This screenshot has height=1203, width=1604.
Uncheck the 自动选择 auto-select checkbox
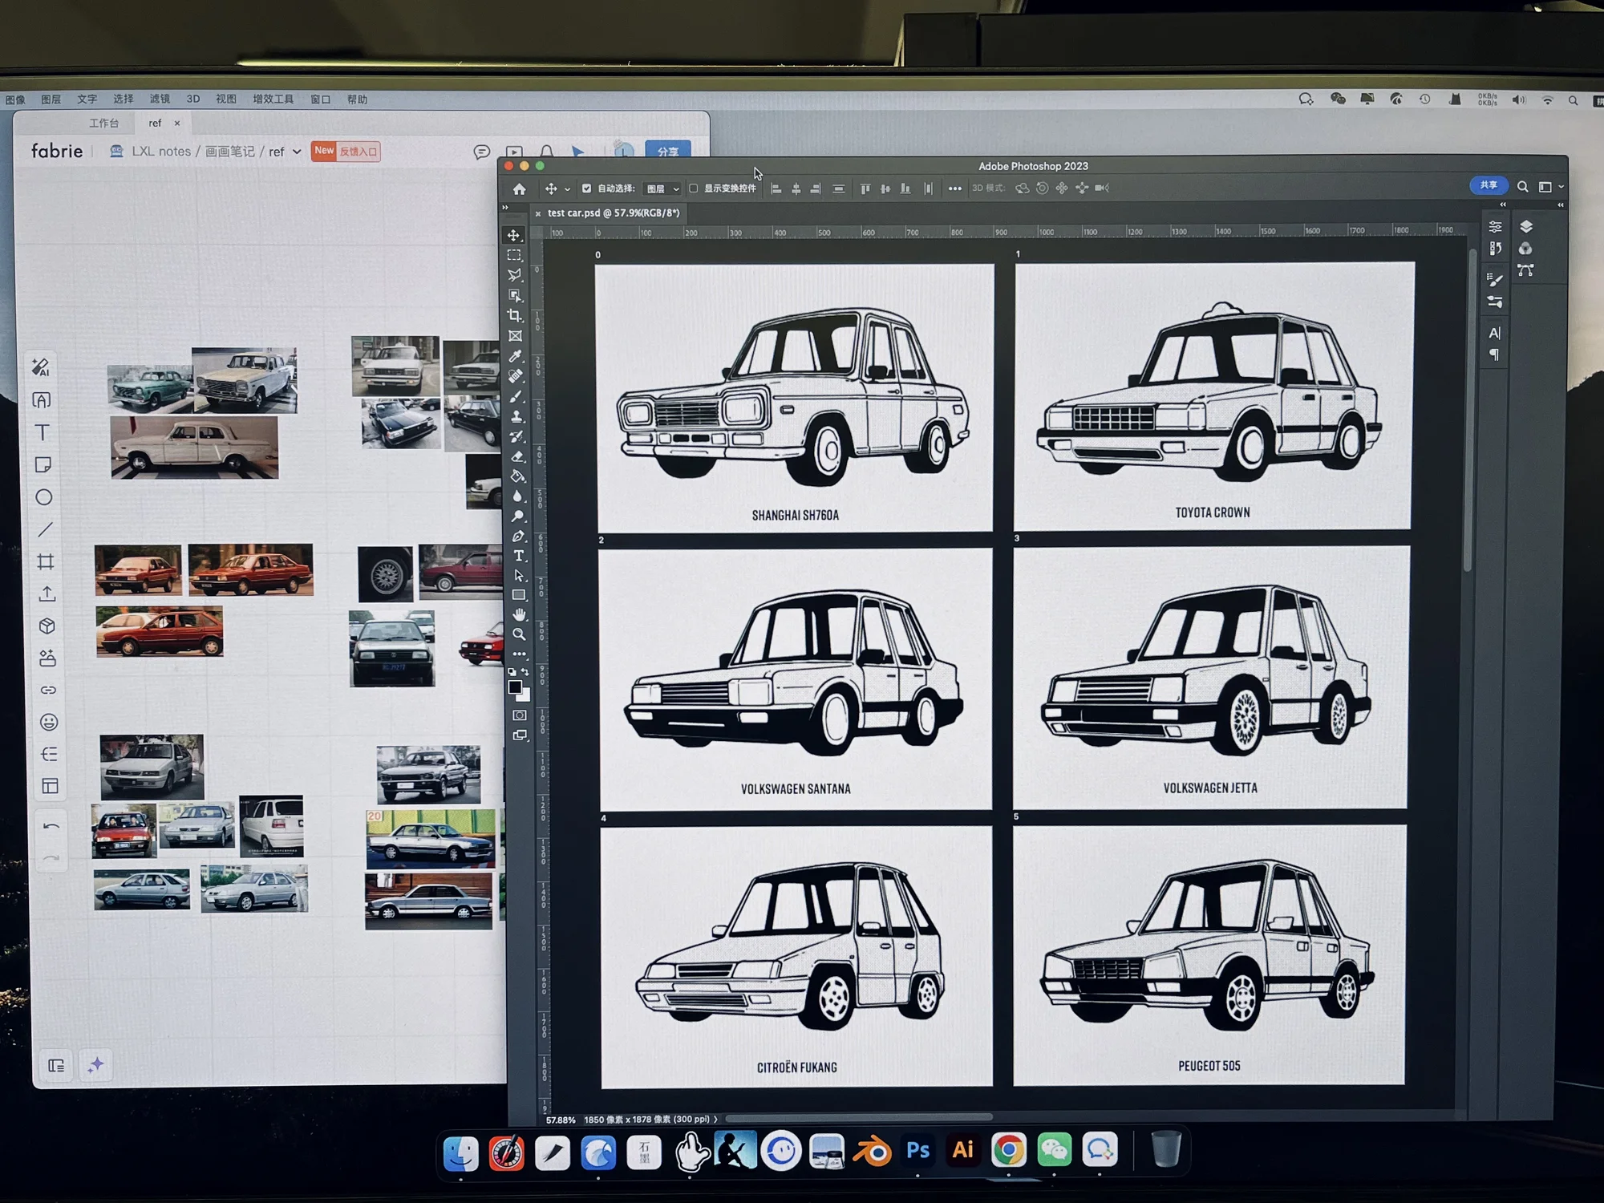(586, 188)
